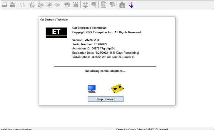Open the Status Tool waveform icon
214x130 pixels.
(22, 5)
